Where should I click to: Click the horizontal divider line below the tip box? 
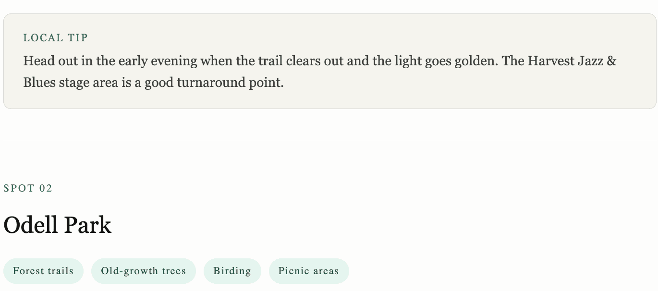click(329, 140)
